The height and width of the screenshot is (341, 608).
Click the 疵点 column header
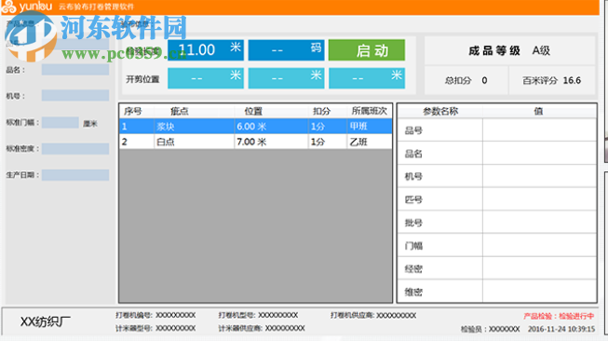(x=194, y=111)
